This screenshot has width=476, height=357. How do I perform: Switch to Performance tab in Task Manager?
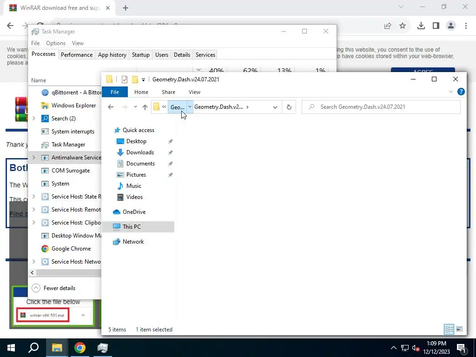(77, 55)
